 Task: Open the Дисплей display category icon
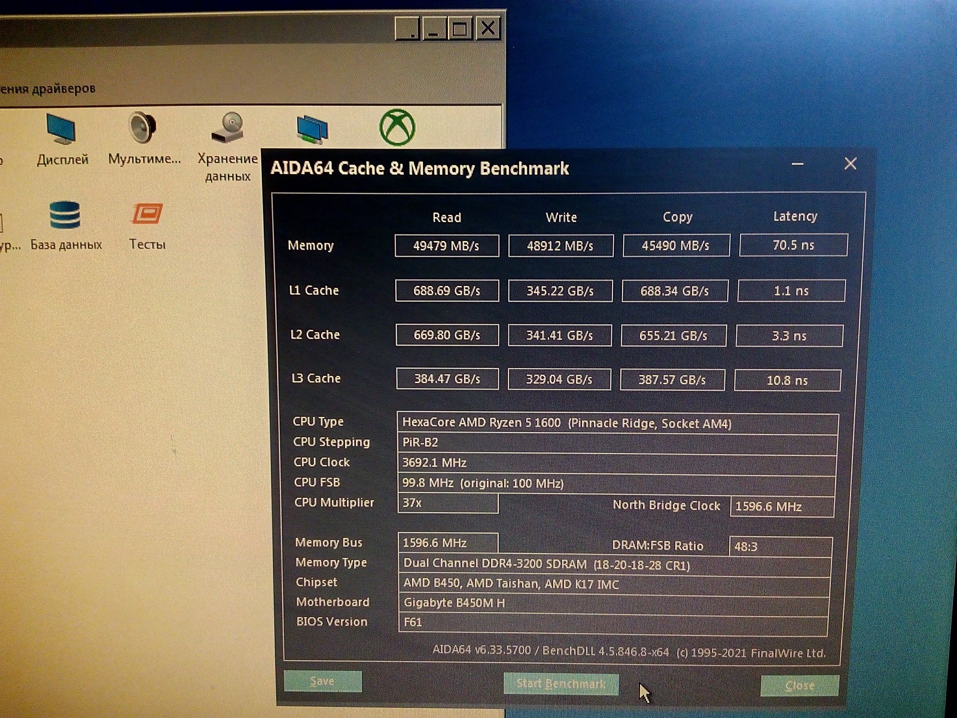(62, 129)
